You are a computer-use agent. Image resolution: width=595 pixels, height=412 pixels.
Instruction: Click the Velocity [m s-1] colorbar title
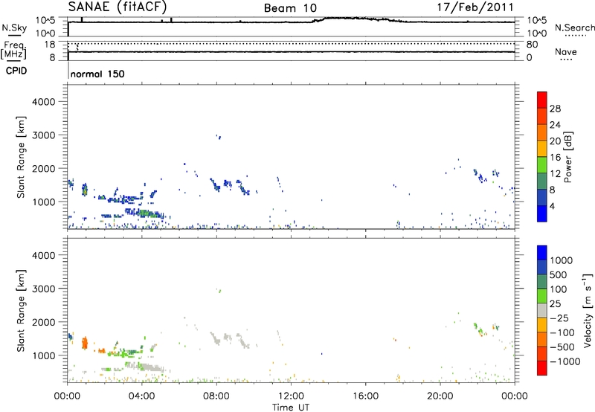tap(588, 310)
